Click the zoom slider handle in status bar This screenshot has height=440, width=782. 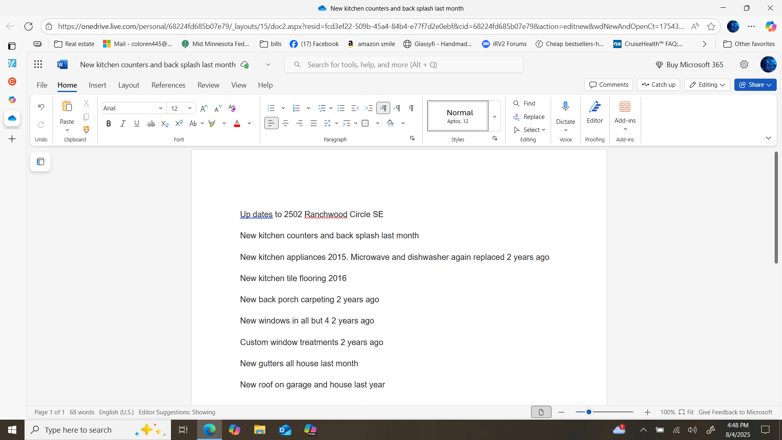589,412
